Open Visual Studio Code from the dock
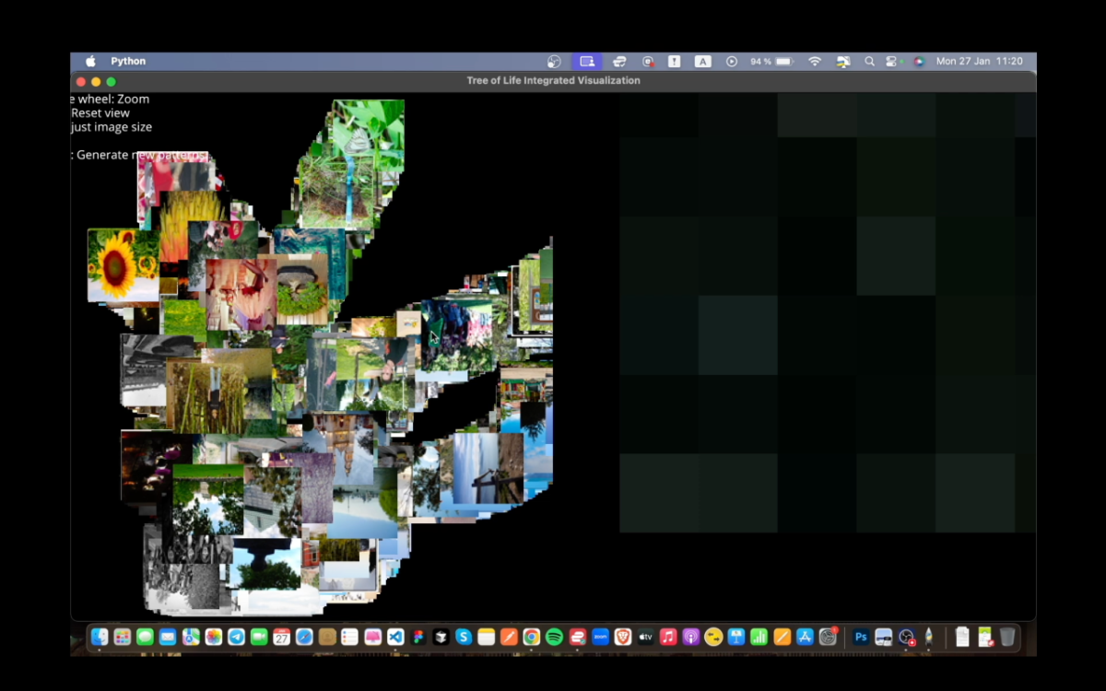 (395, 637)
